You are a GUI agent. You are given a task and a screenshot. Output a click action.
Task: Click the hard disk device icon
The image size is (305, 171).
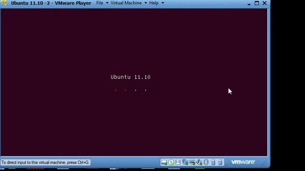tap(164, 162)
